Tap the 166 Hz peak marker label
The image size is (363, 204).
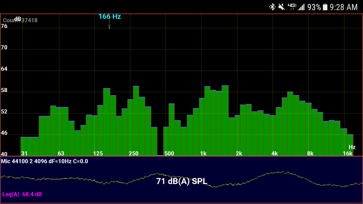point(110,17)
